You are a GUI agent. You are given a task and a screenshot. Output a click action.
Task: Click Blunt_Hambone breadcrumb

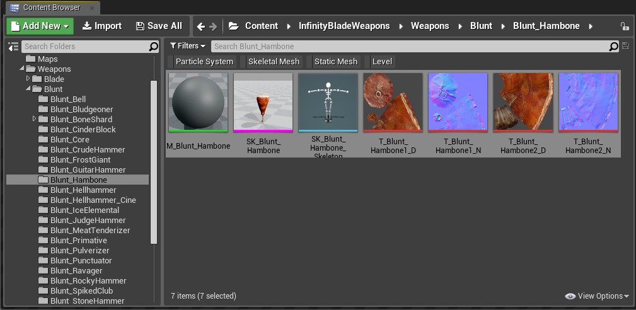pyautogui.click(x=546, y=26)
